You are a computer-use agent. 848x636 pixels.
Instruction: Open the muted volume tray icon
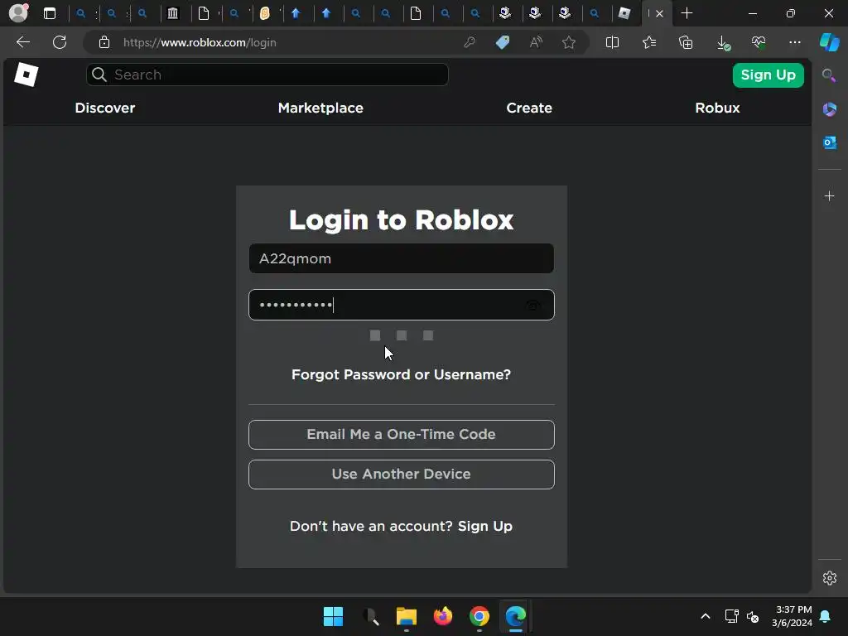click(x=752, y=616)
